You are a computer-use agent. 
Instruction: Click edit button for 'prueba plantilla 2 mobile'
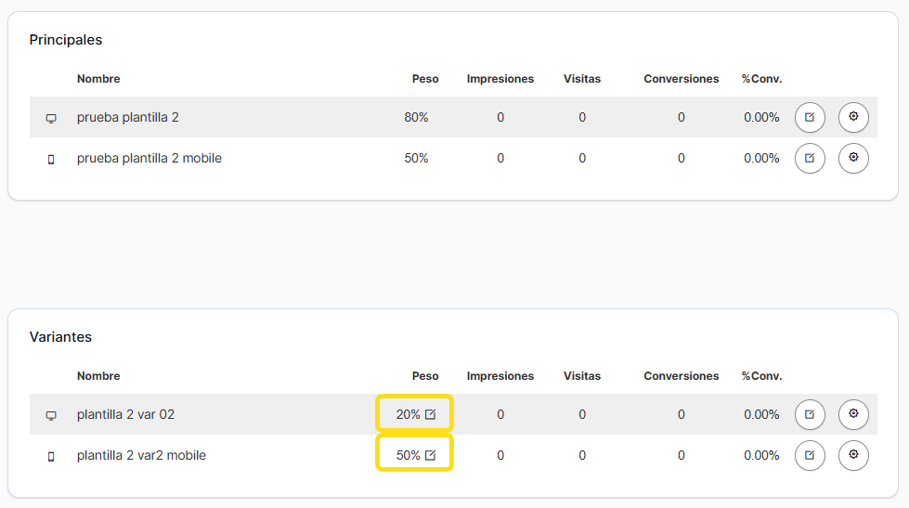click(810, 159)
